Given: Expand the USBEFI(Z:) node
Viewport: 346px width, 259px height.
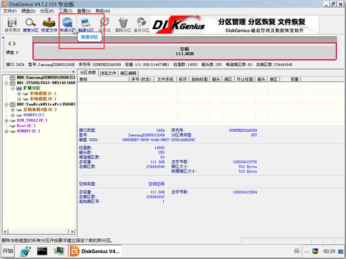Looking at the screenshot, I should pyautogui.click(x=6, y=131).
